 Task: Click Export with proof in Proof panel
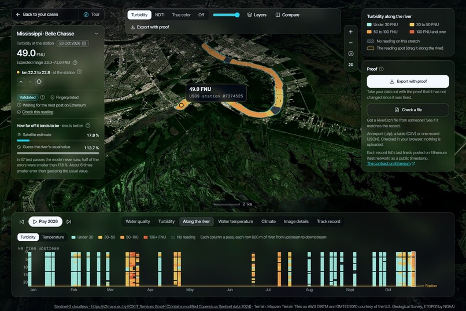(408, 82)
